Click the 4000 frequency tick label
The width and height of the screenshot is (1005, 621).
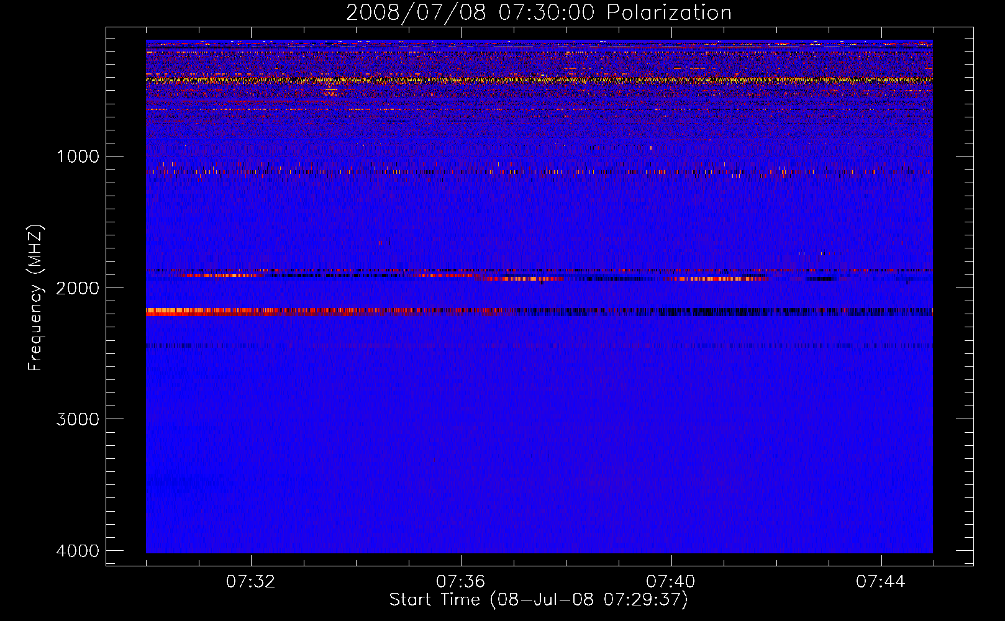78,551
